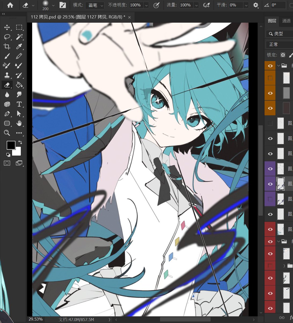Select the Color Replacement brush tool
This screenshot has width=293, height=323.
[7, 65]
